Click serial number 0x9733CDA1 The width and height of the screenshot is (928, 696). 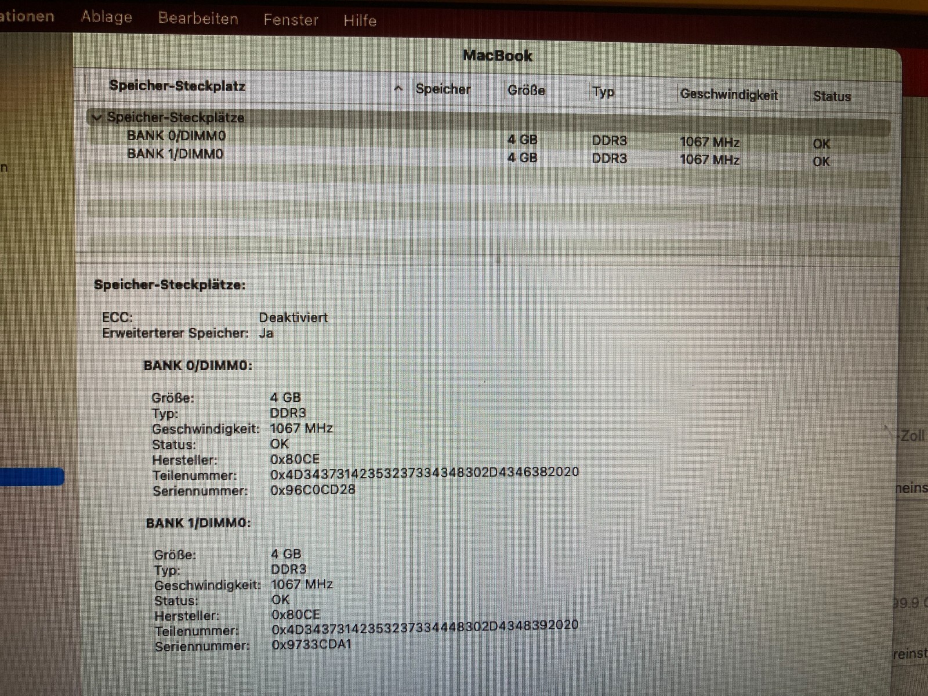click(x=311, y=644)
